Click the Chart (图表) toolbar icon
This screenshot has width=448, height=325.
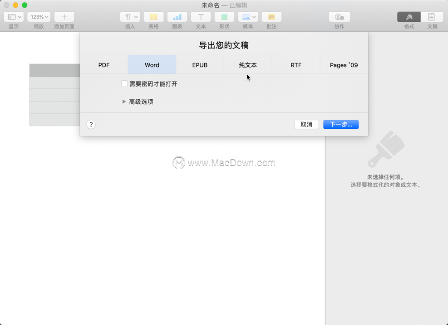click(x=177, y=17)
